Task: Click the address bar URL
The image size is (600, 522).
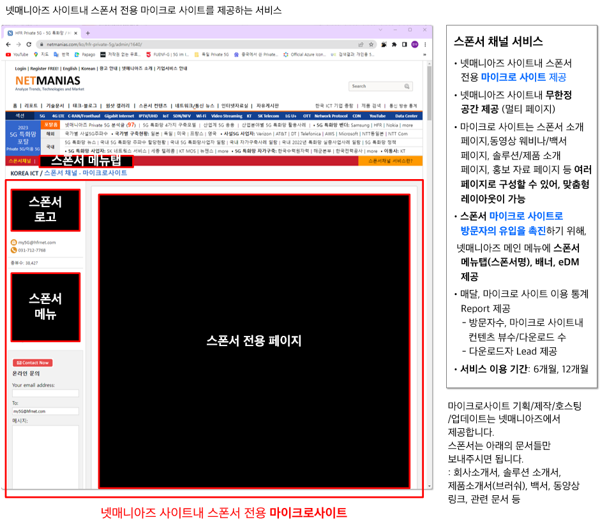Action: point(94,45)
